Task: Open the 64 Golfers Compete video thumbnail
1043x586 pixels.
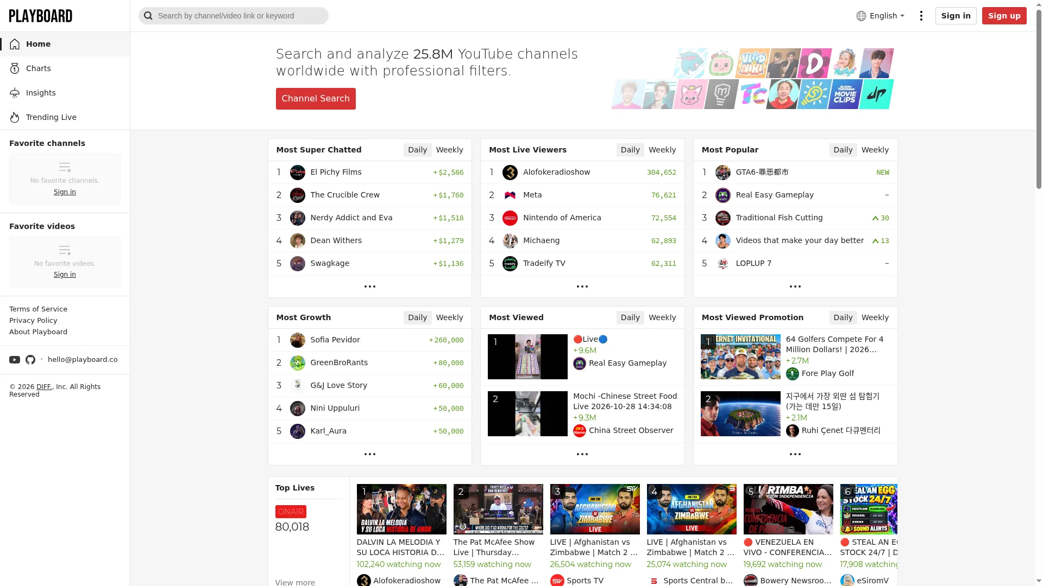Action: [740, 356]
